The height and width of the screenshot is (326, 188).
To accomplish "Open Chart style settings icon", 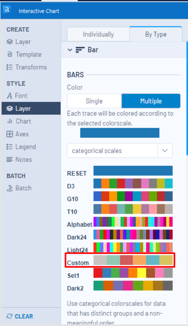I will (10, 121).
